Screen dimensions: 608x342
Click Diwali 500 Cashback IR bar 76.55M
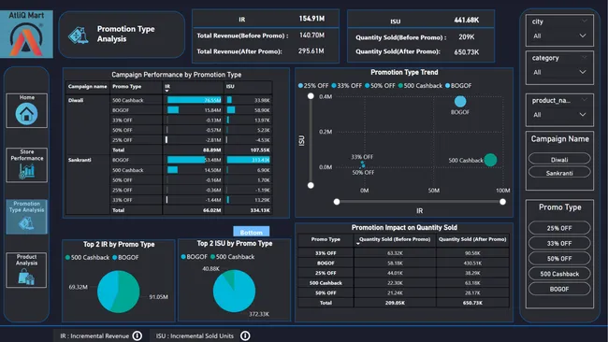(195, 100)
